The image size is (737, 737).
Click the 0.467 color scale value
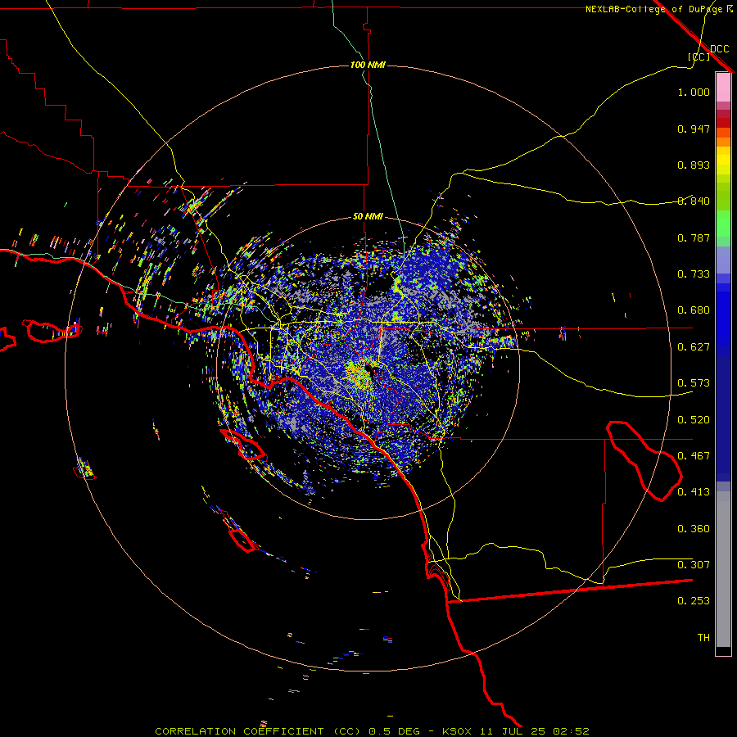(694, 456)
